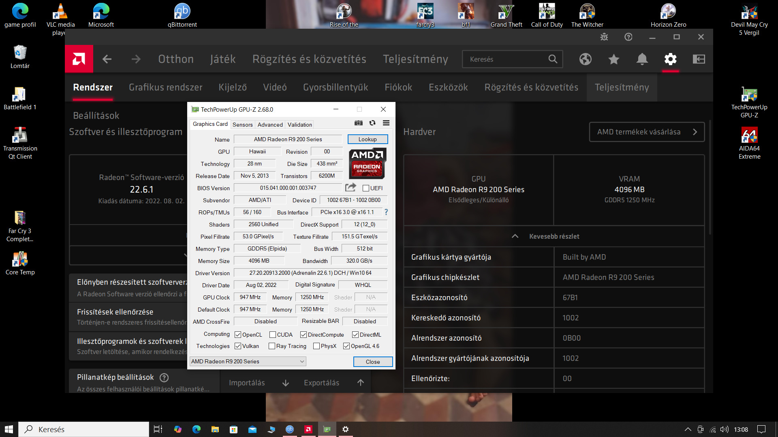Open the GPU-Z hamburger menu icon
Image resolution: width=778 pixels, height=437 pixels.
(x=386, y=123)
